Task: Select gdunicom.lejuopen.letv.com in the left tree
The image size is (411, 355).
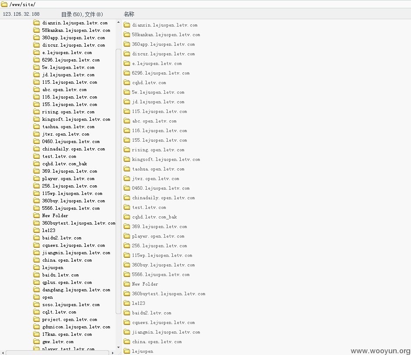Action: click(x=76, y=327)
